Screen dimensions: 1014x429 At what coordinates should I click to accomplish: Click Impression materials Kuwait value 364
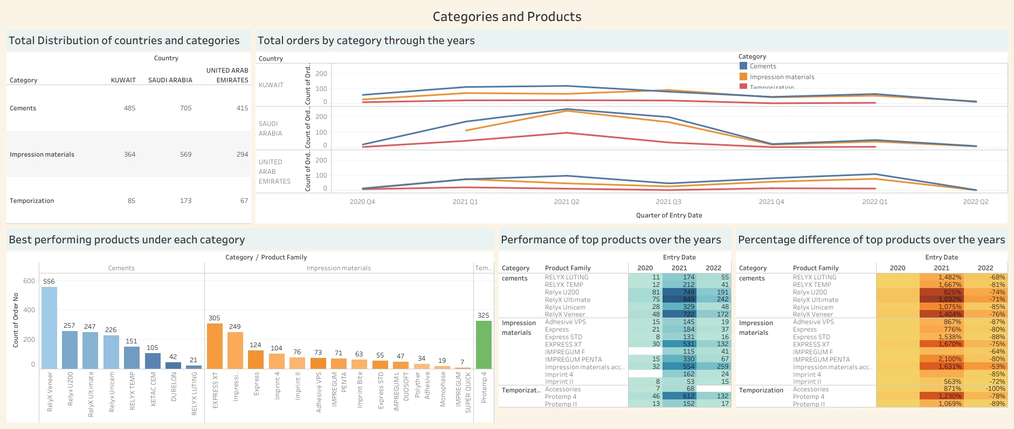(x=129, y=154)
